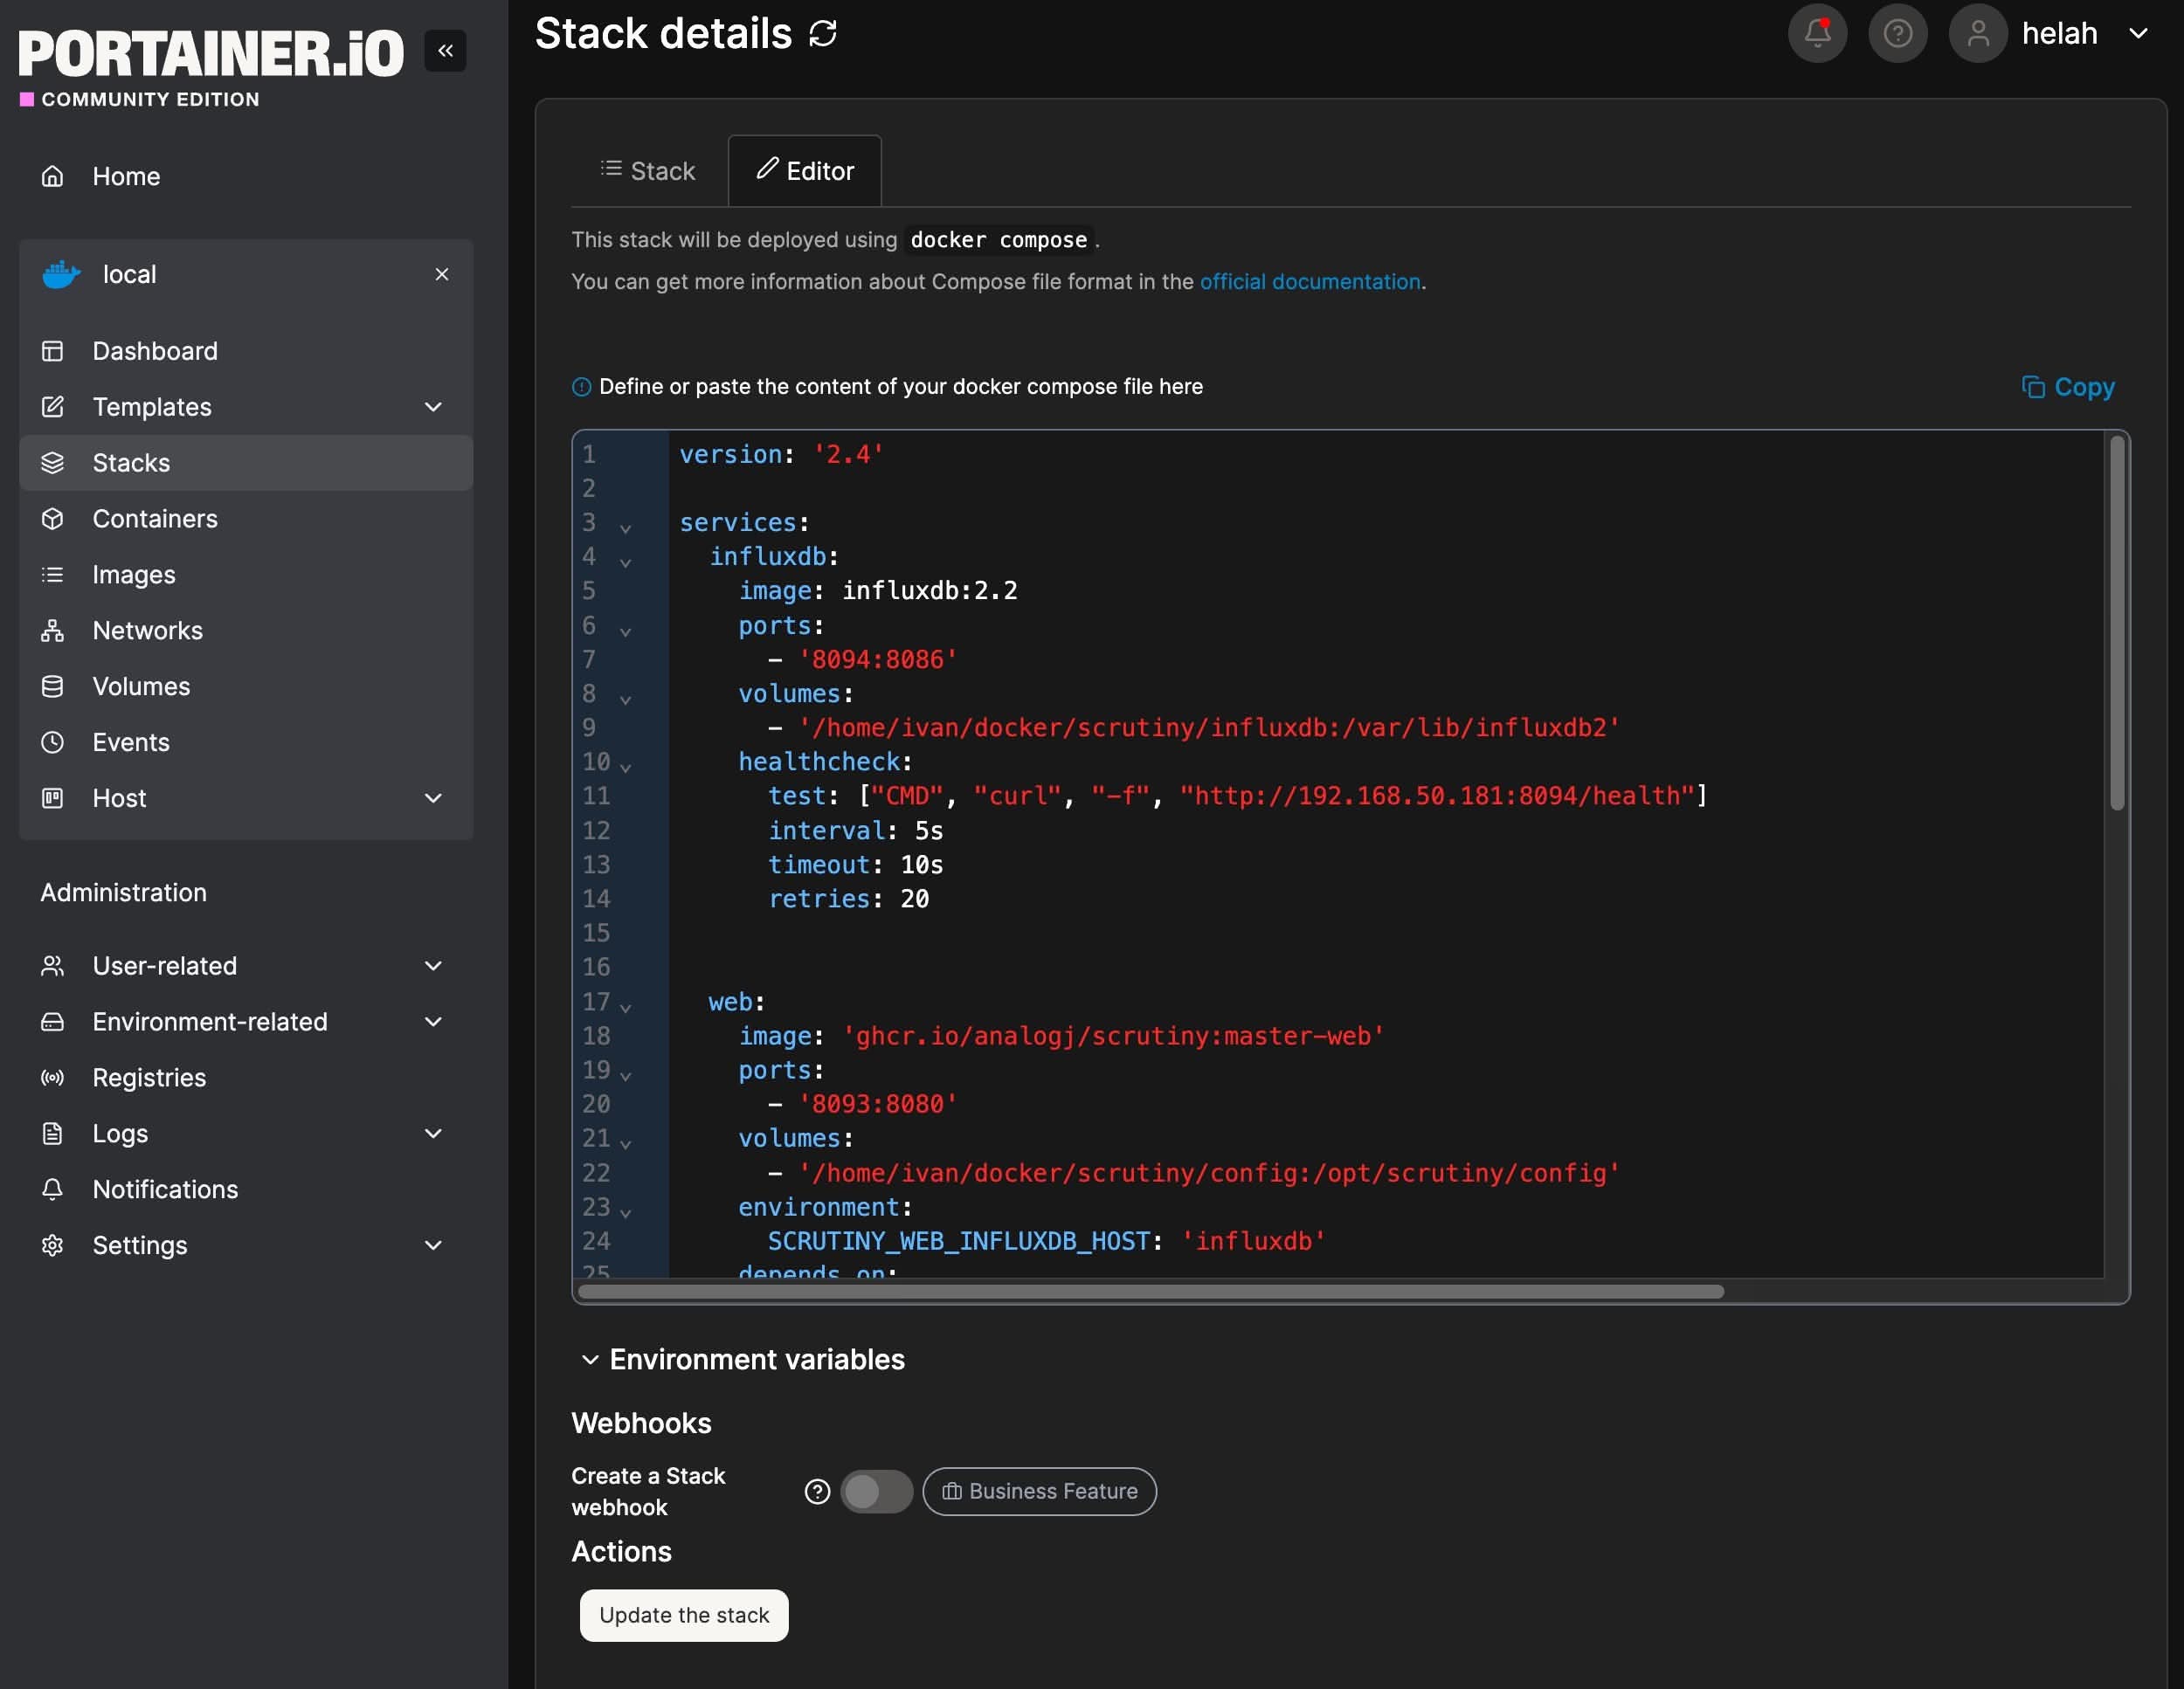Open the notifications bell icon
This screenshot has width=2184, height=1689.
[x=1817, y=34]
